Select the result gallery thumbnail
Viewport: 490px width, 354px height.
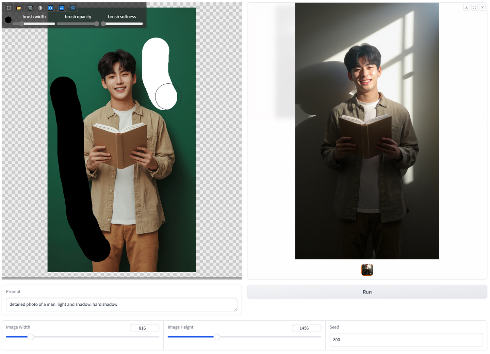[x=367, y=270]
